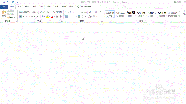Viewport: 186px width, 104px height.
Task: Switch to the Insert tab
Action: coord(19,7)
